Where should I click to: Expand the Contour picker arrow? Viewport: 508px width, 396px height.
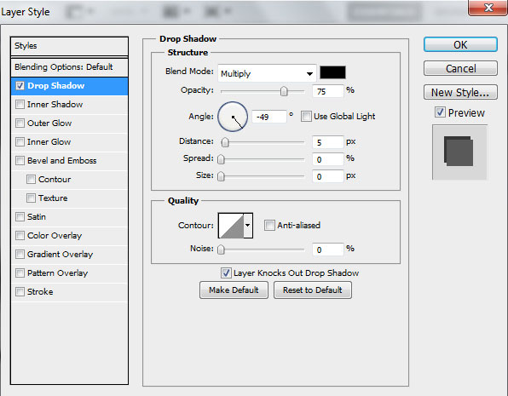click(248, 226)
